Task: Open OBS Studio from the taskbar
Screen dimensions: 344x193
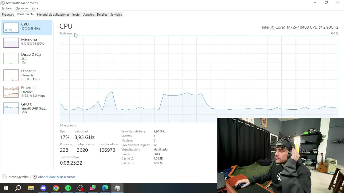Action: (x=80, y=188)
